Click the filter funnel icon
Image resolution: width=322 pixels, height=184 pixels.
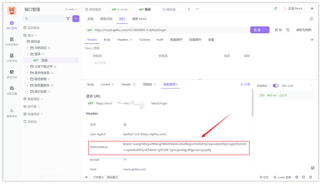68,19
